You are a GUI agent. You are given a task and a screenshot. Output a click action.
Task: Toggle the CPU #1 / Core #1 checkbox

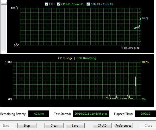coord(59,4)
